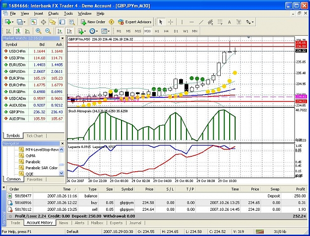310x236 pixels.
Task: Open the View menu
Action: [25, 13]
